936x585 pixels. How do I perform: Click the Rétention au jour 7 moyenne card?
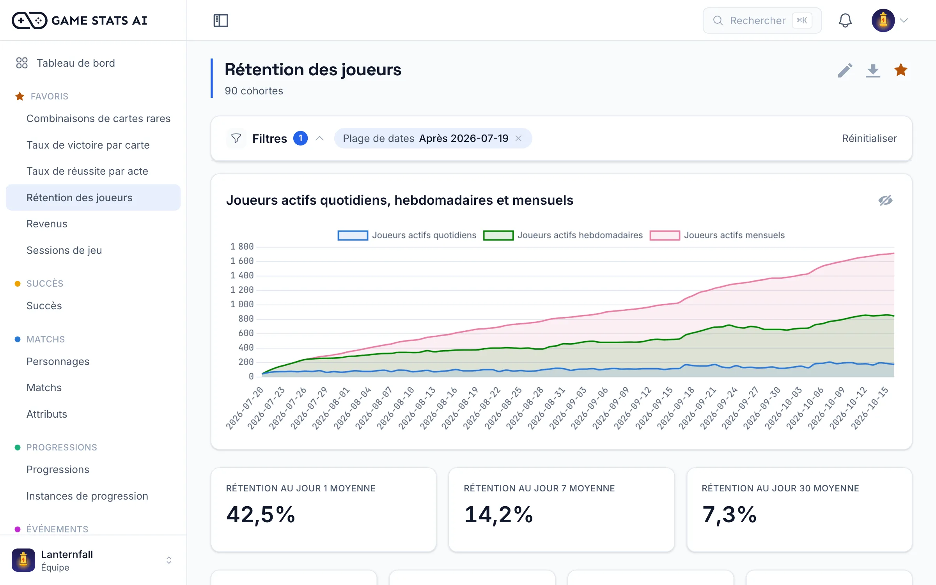coord(561,510)
